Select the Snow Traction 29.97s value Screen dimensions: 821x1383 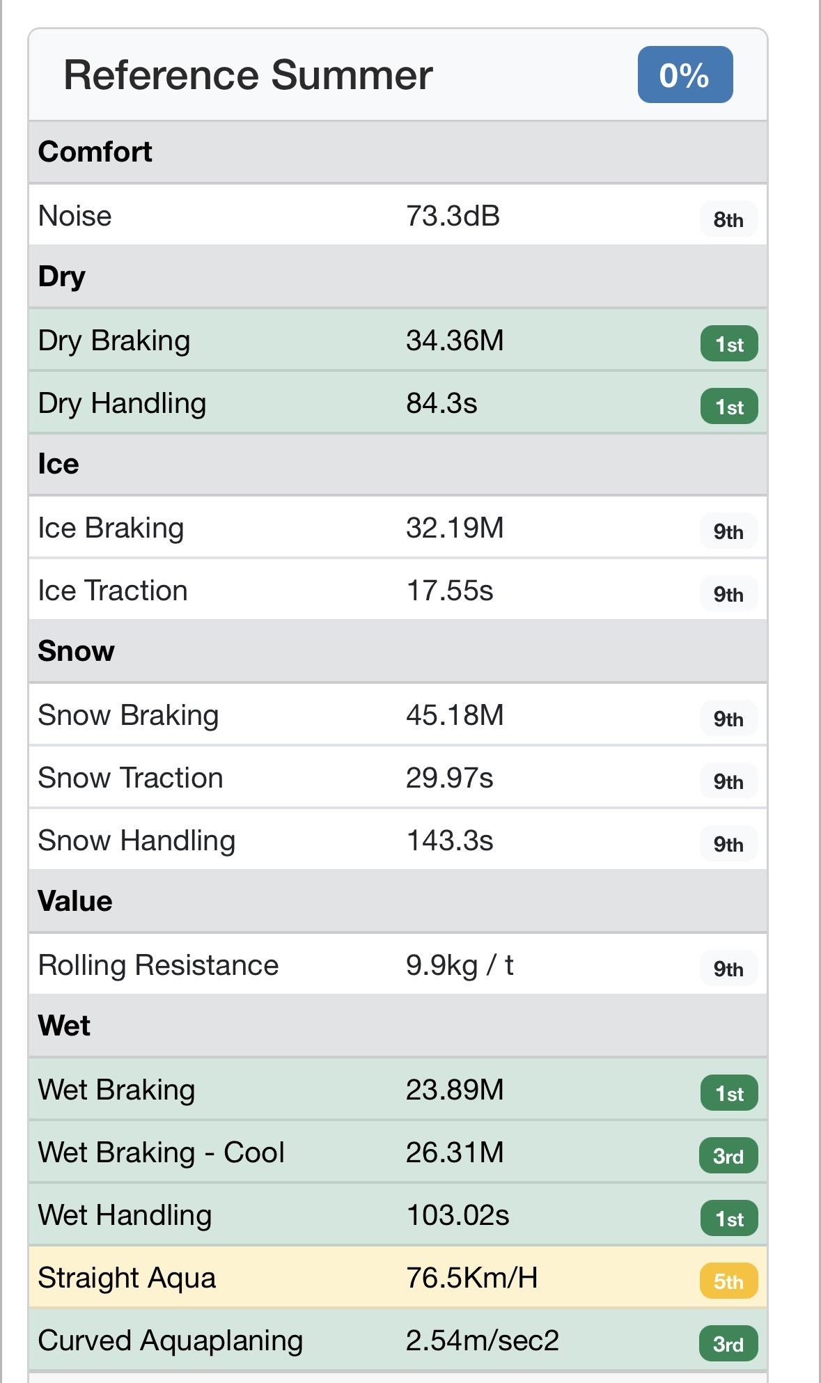[x=449, y=778]
